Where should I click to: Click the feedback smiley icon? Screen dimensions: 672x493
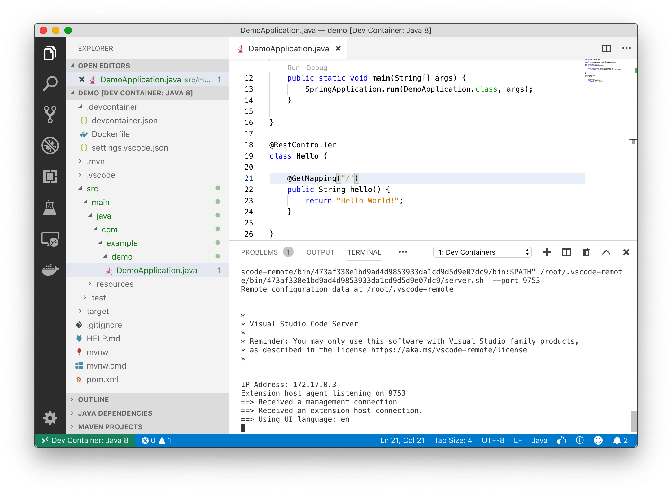click(598, 440)
